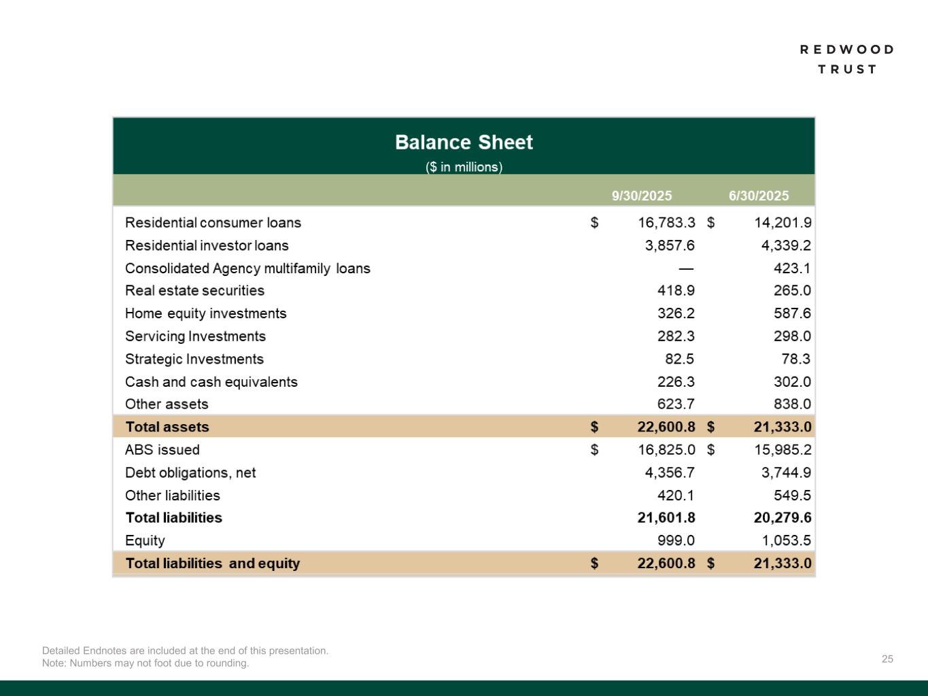Click the Home equity investments label
This screenshot has width=928, height=696.
205,313
